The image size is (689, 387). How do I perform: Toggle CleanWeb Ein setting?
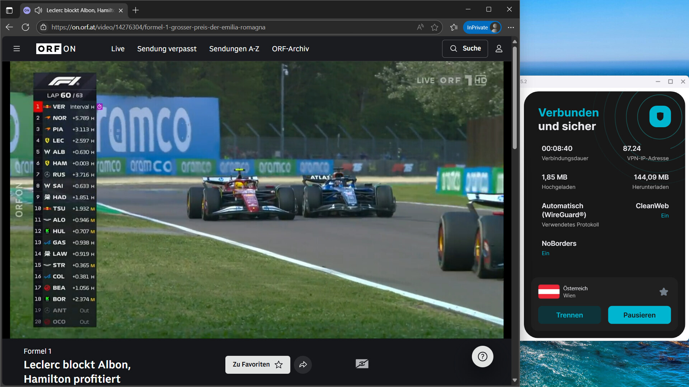665,215
